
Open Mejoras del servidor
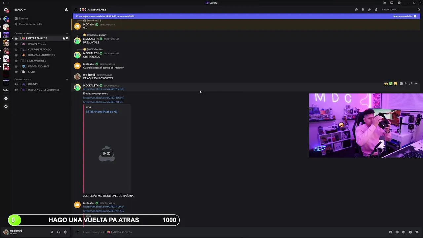(x=41, y=24)
